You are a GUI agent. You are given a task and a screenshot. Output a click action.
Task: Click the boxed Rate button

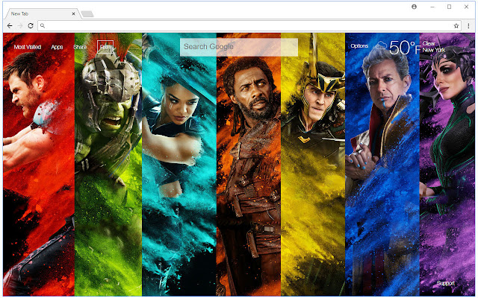click(x=105, y=47)
